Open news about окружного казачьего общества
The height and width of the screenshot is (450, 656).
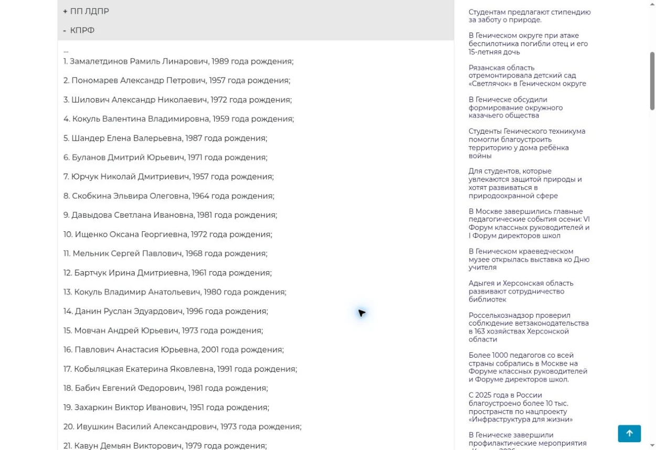pos(515,108)
